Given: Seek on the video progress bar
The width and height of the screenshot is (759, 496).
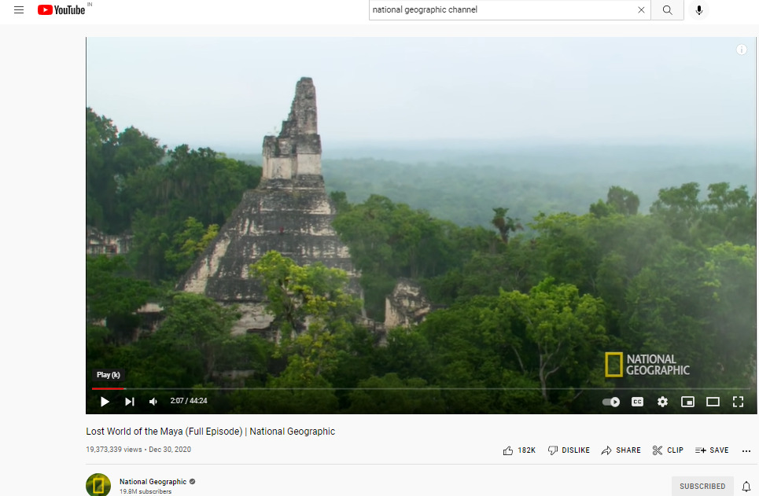Looking at the screenshot, I should coord(421,388).
